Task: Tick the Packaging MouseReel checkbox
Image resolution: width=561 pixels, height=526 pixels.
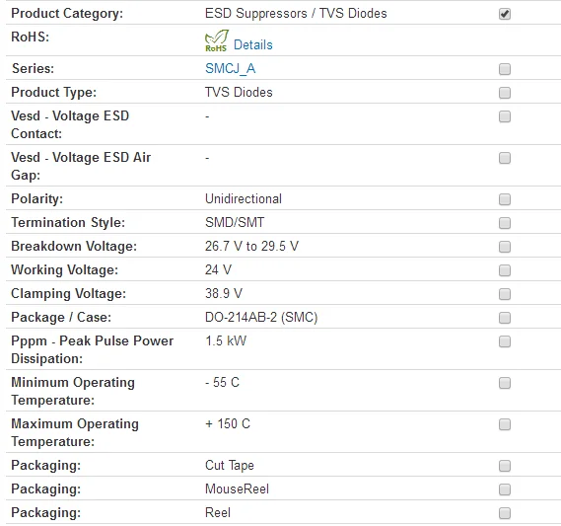Action: point(505,489)
